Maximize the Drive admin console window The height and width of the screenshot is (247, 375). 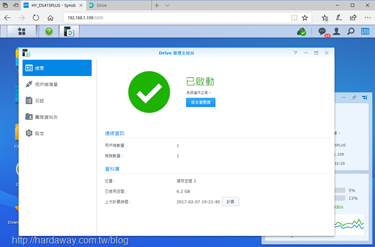tap(316, 53)
